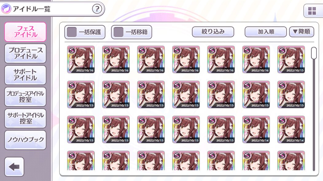The height and width of the screenshot is (181, 323).
Task: Select last first-row card dated 2022/10/15
Action: (x=291, y=59)
